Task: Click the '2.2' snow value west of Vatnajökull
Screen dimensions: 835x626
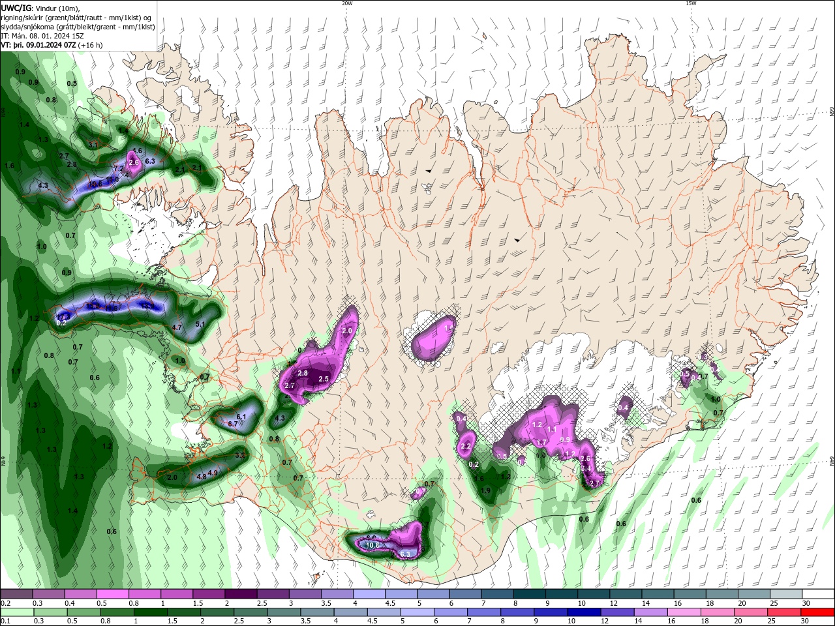Action: click(x=466, y=447)
